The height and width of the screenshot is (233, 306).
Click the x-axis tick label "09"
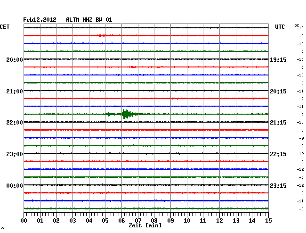(x=170, y=221)
